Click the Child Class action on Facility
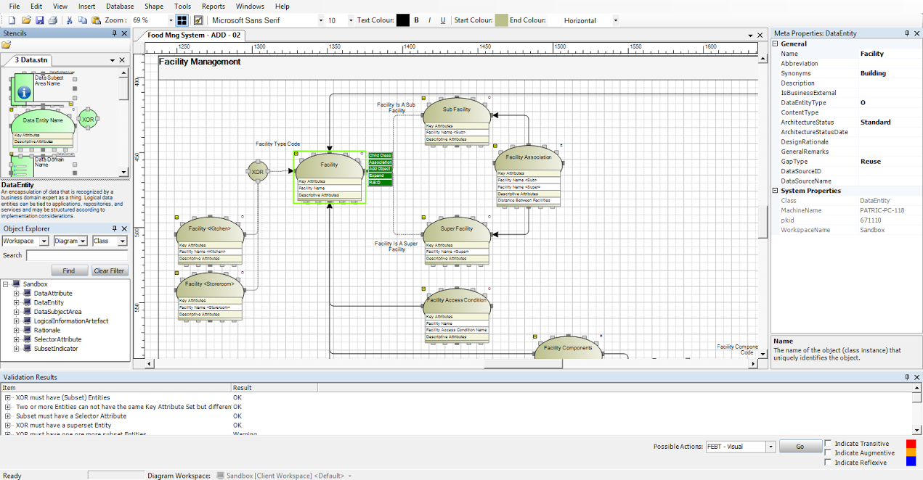The image size is (923, 480). coord(380,155)
